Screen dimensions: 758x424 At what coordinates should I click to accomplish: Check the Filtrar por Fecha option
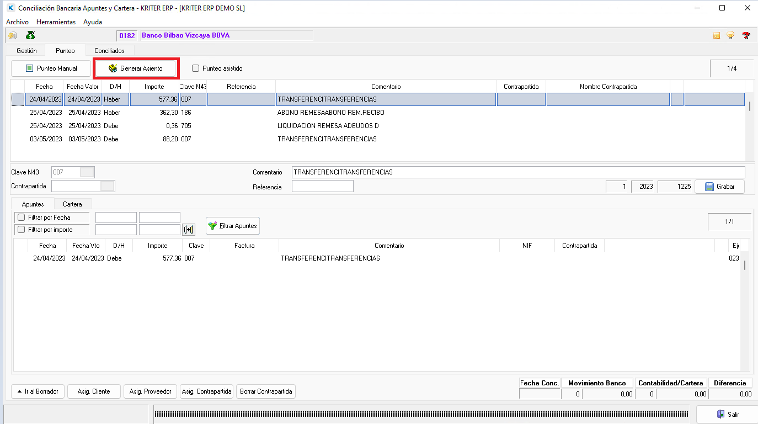pos(22,218)
